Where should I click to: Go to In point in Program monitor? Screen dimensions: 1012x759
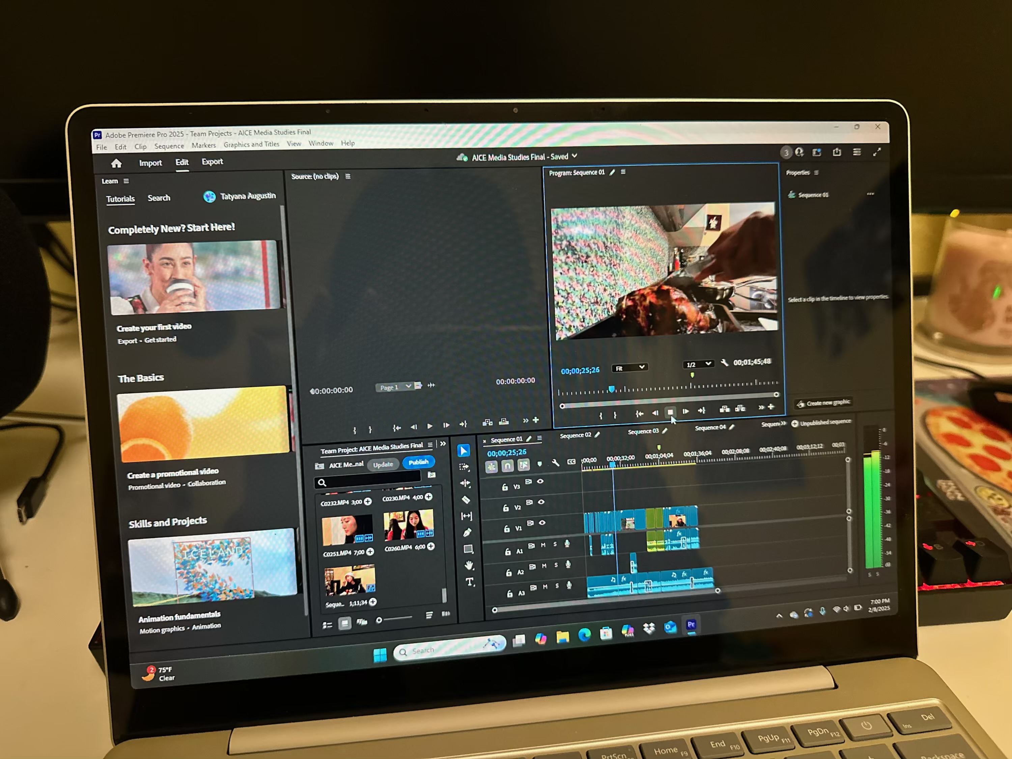[640, 414]
